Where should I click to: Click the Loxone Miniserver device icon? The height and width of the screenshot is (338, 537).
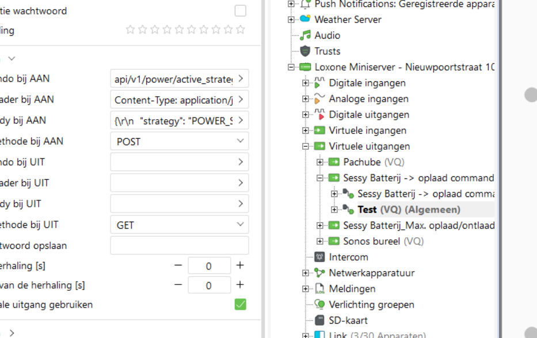point(305,67)
